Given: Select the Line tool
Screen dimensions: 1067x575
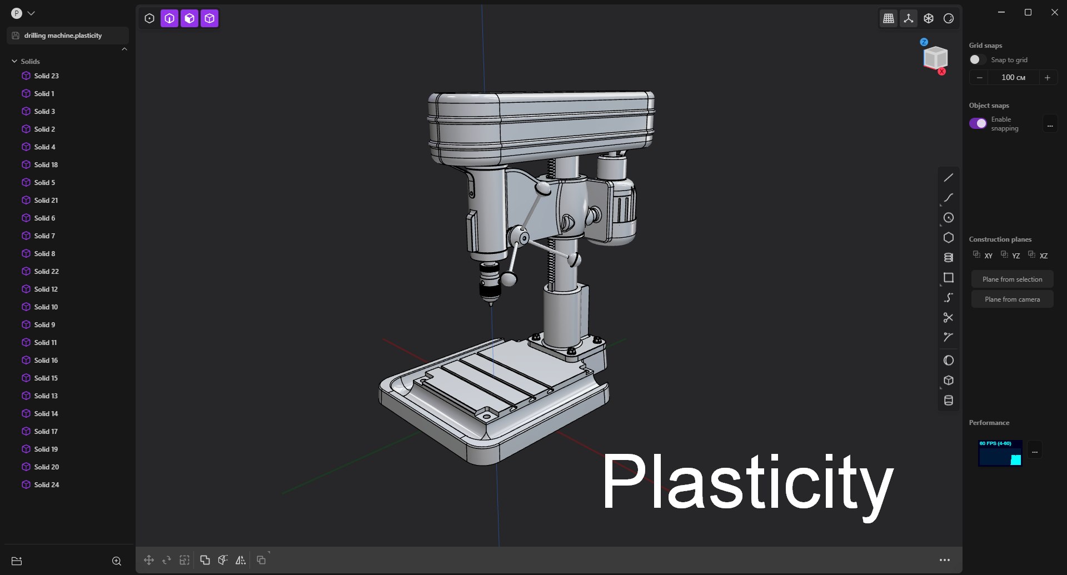Looking at the screenshot, I should (949, 178).
